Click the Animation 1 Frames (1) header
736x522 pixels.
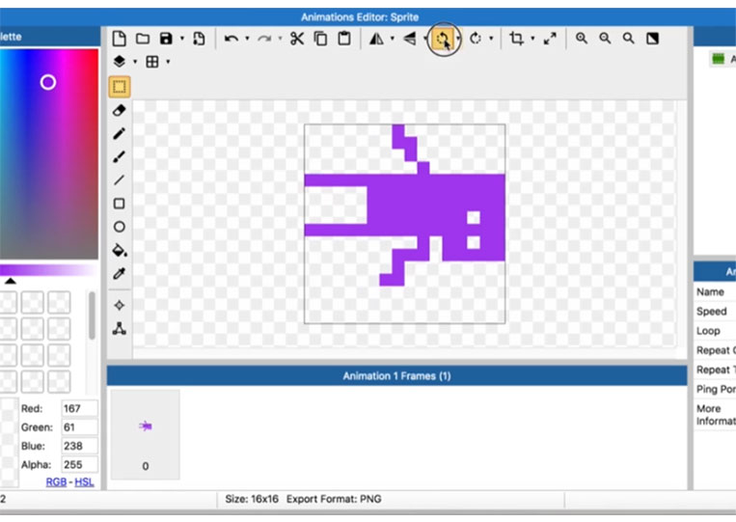tap(396, 376)
